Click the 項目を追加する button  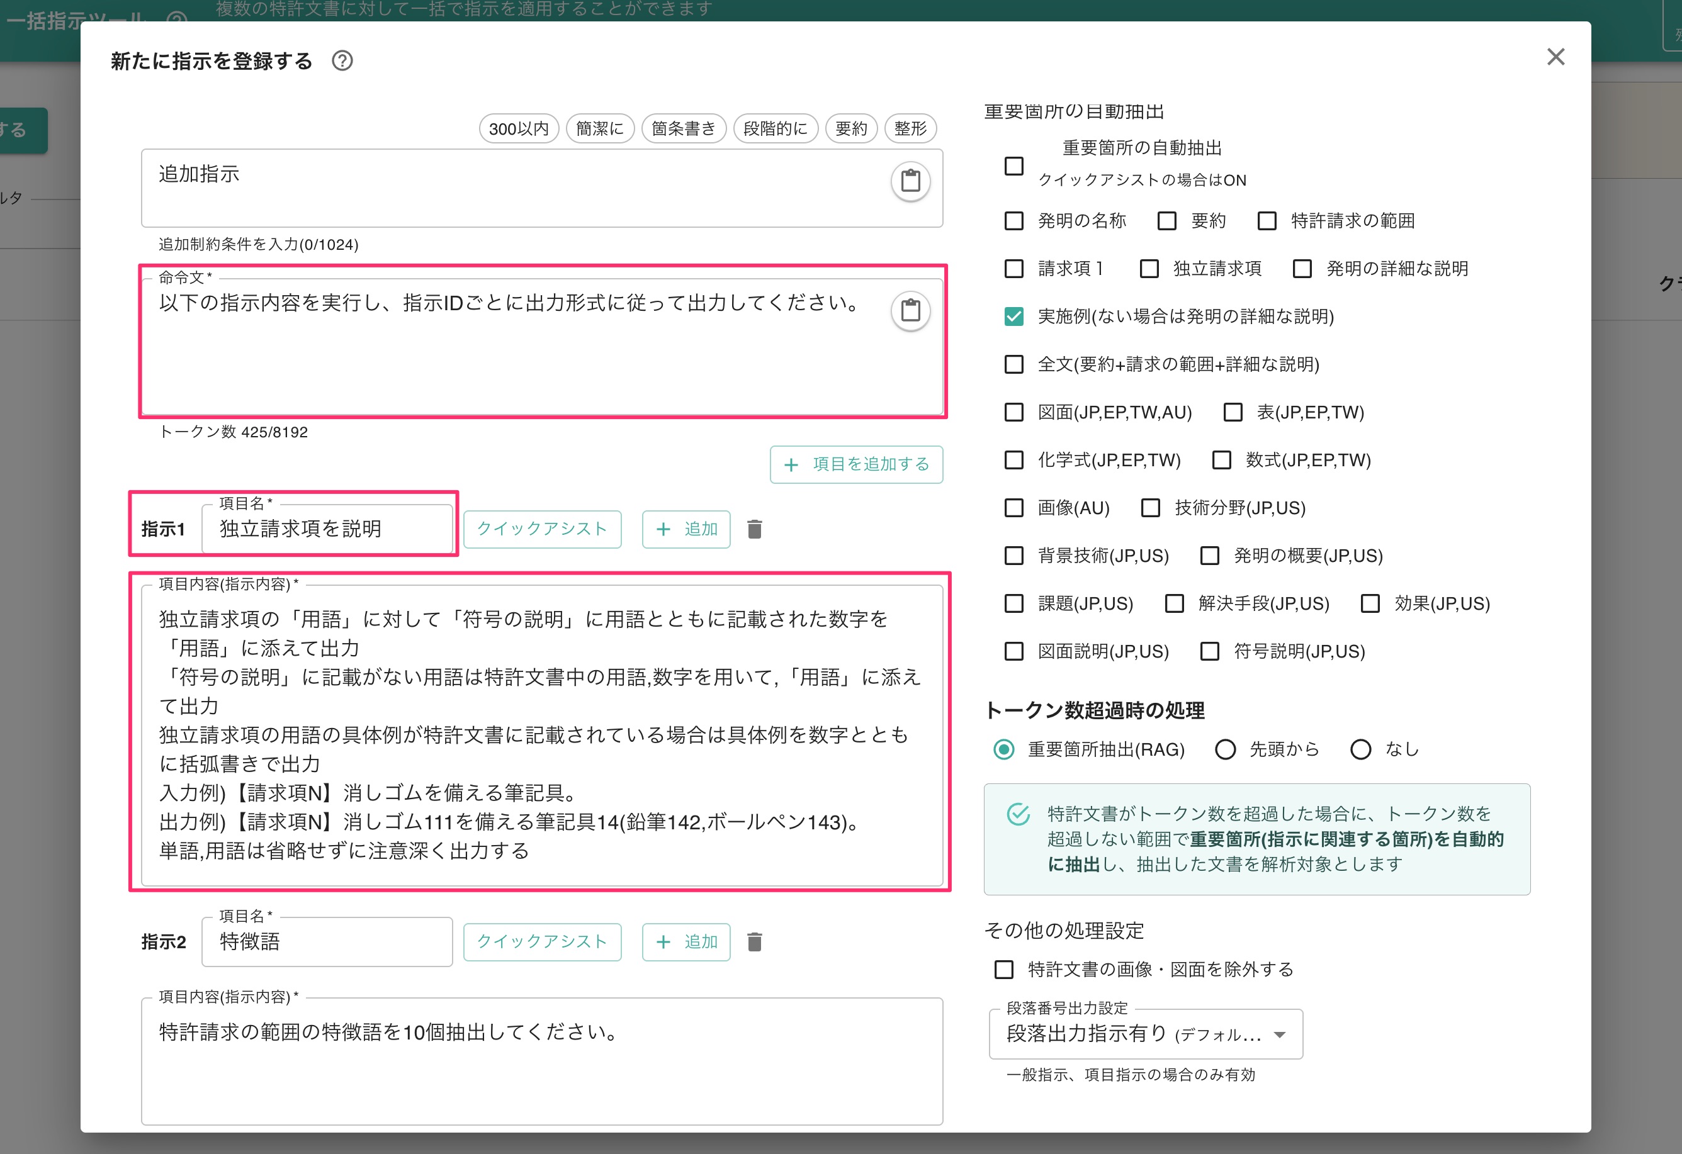856,464
